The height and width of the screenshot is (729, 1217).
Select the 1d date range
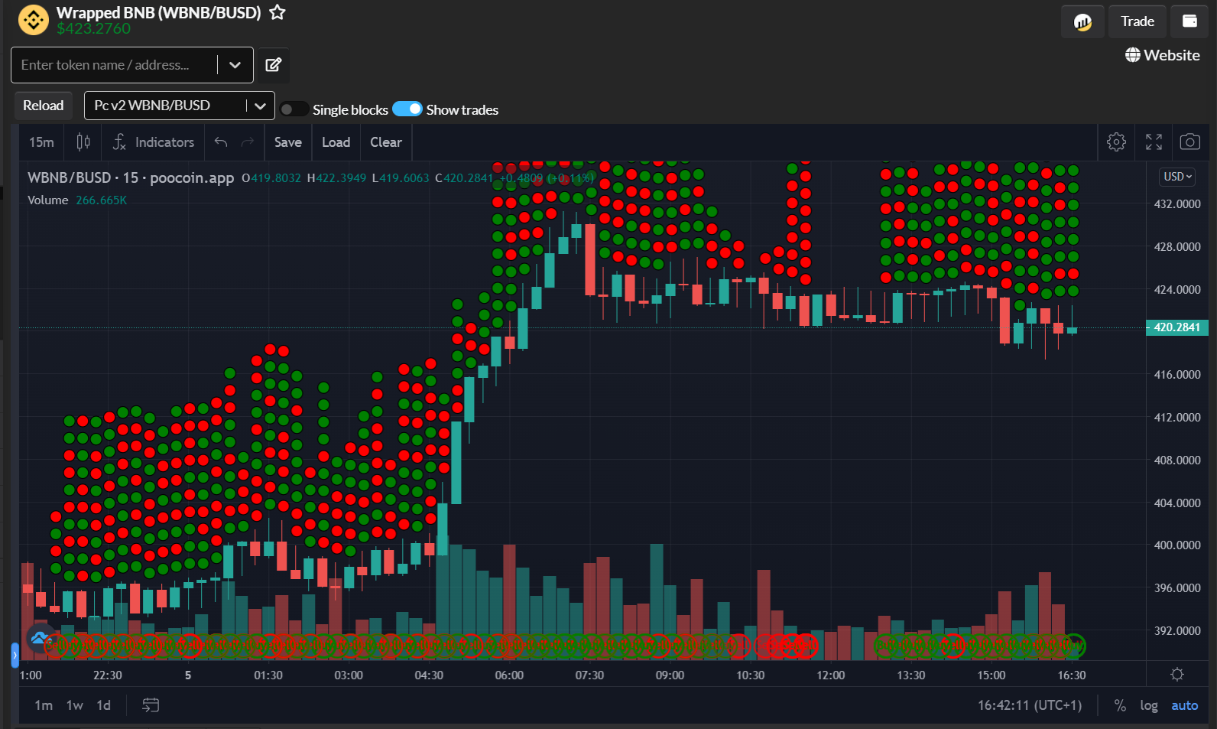point(104,705)
